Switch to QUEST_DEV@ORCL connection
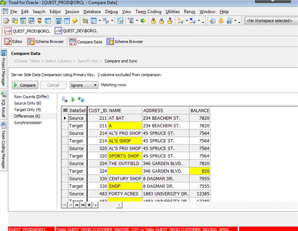298x231 pixels. tap(76, 31)
